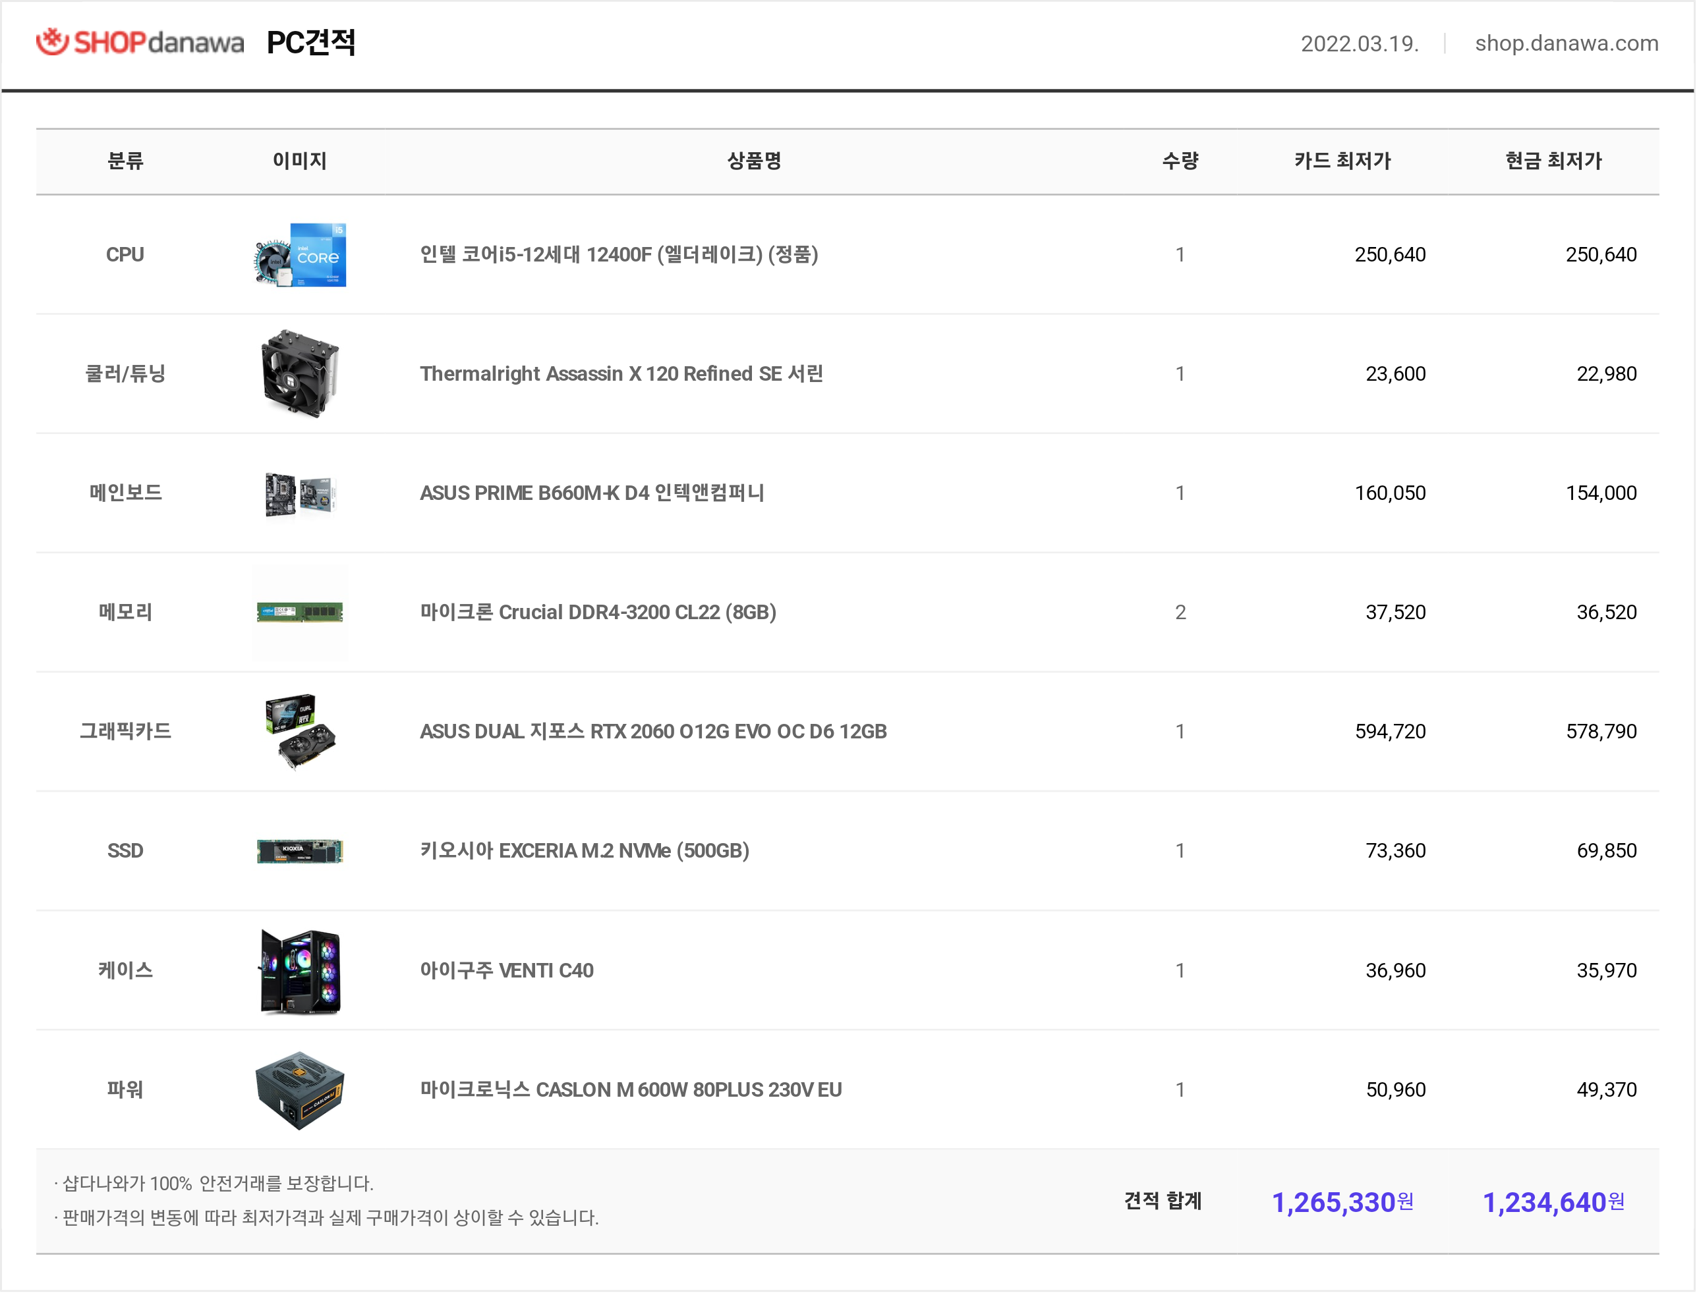Select the 메인보드 category cell
The image size is (1697, 1293).
click(x=125, y=493)
